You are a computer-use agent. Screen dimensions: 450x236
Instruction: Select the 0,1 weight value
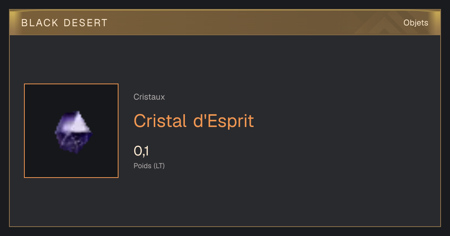[x=141, y=151]
